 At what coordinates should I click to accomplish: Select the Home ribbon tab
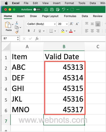pos(8,16)
